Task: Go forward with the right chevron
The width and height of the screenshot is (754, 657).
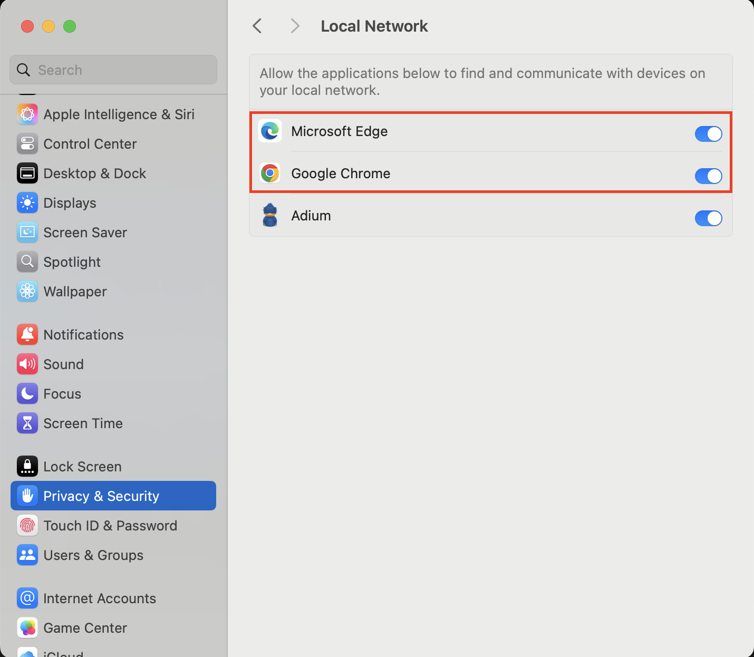Action: click(295, 26)
